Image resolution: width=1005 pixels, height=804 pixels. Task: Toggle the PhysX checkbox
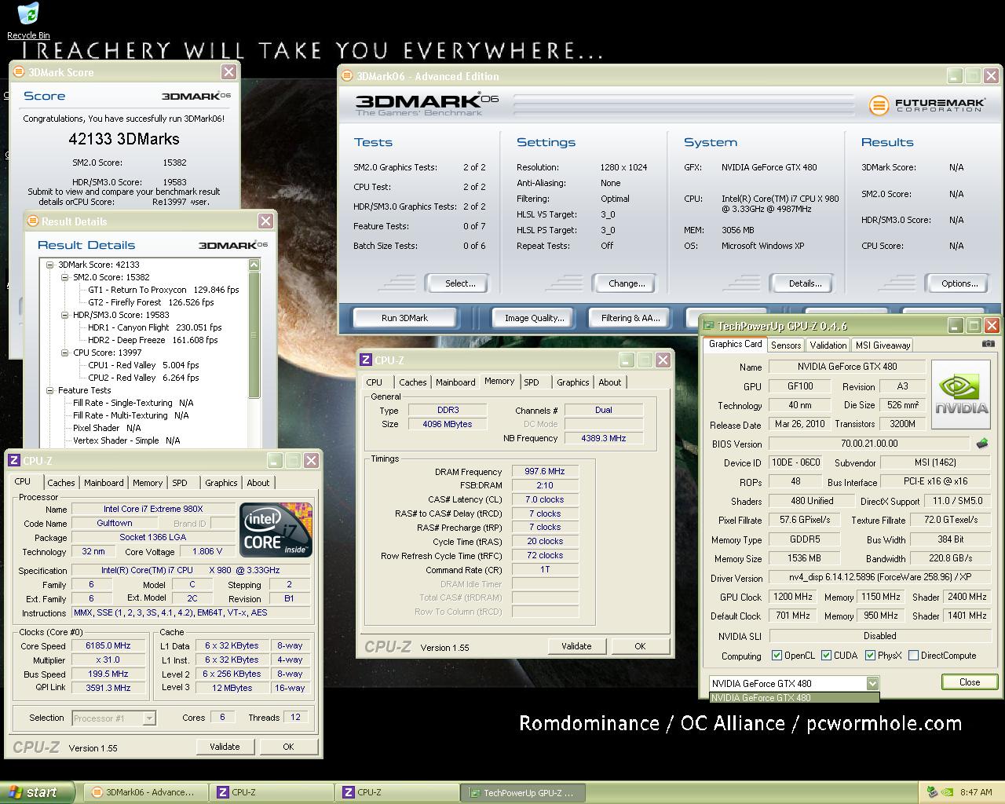870,656
